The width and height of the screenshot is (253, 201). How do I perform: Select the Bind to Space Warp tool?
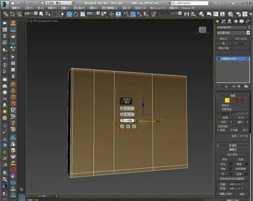click(x=19, y=14)
